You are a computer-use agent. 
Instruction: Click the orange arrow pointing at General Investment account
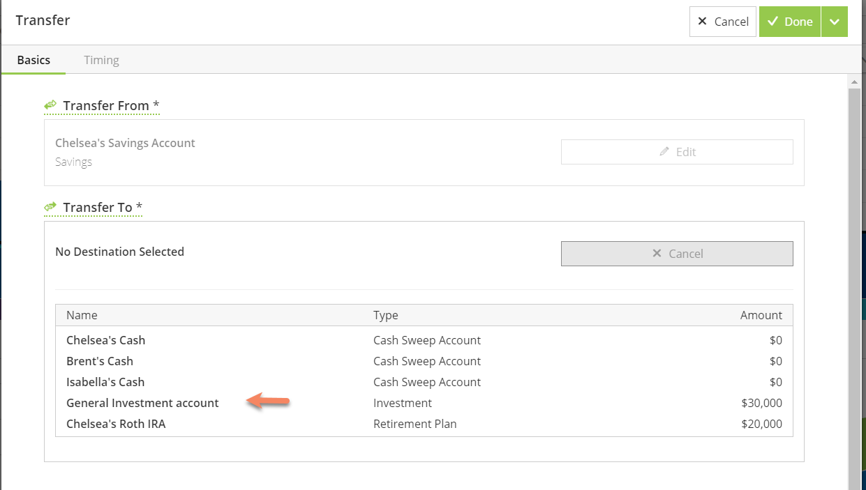coord(267,401)
